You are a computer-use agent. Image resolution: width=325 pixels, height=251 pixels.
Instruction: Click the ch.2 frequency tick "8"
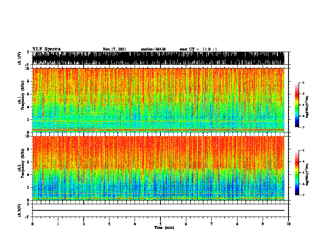[x=28, y=149]
